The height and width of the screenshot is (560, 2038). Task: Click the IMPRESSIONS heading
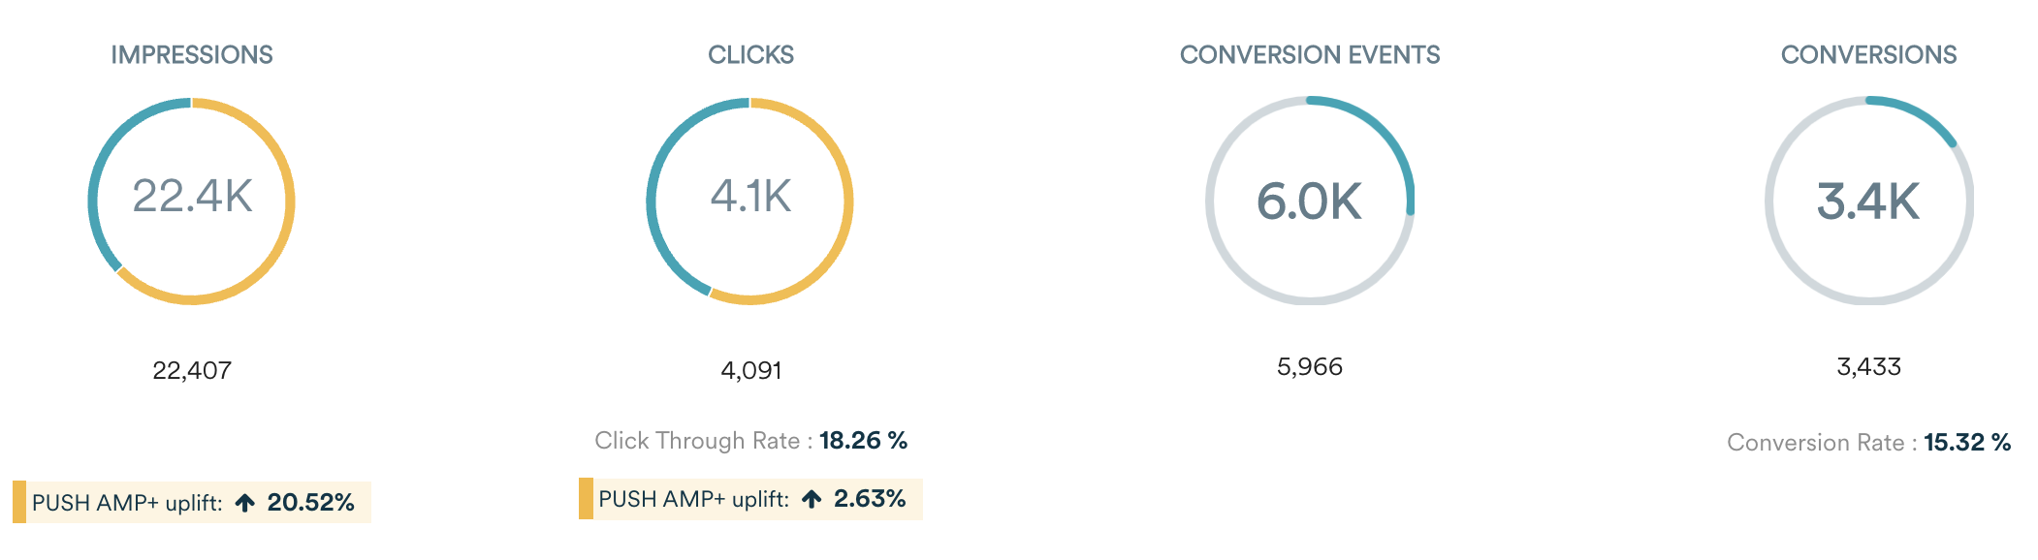(x=192, y=55)
